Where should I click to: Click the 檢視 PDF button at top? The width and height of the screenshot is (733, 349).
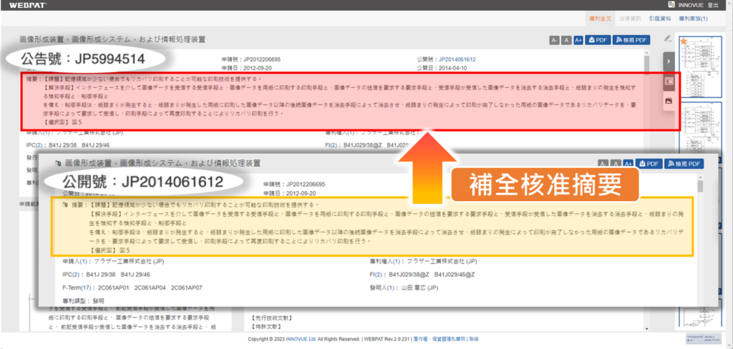tap(631, 40)
